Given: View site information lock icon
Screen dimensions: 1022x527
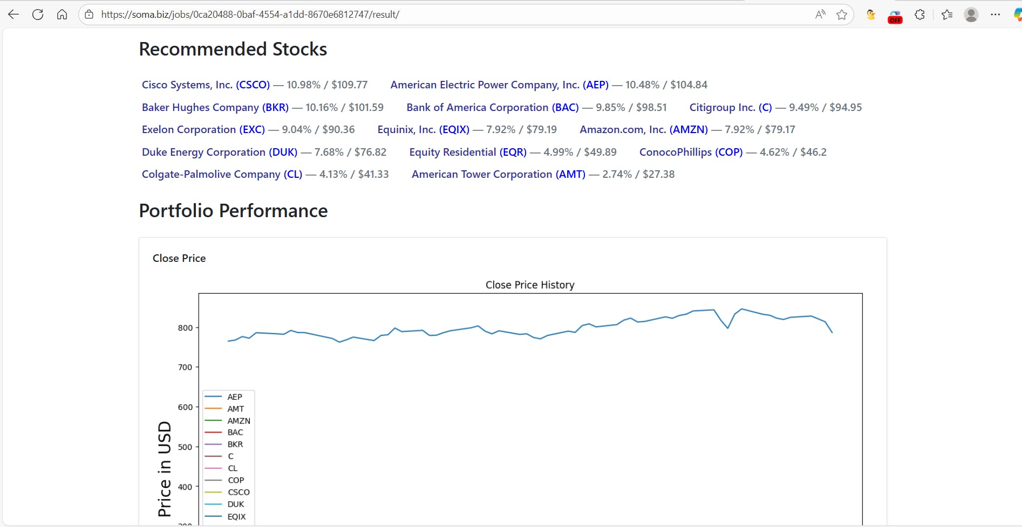Looking at the screenshot, I should pos(89,15).
